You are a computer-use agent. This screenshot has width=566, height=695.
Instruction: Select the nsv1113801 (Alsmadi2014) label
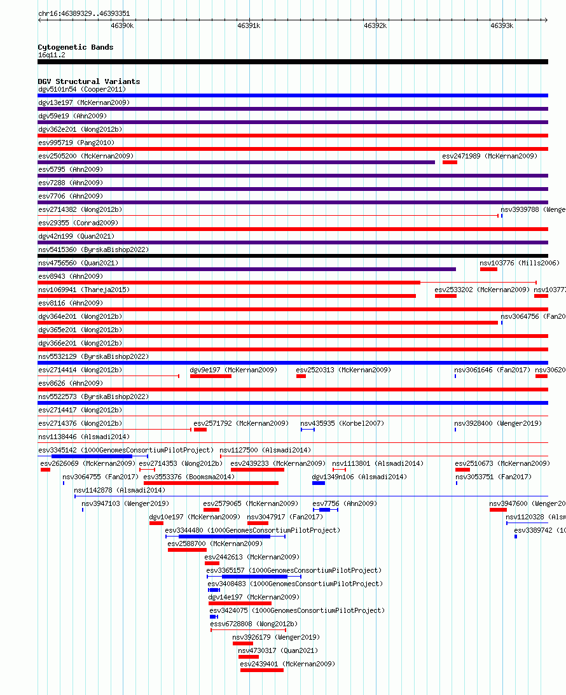[x=378, y=463]
